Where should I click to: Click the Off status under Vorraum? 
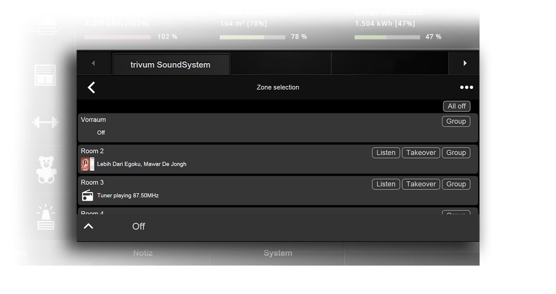[101, 133]
